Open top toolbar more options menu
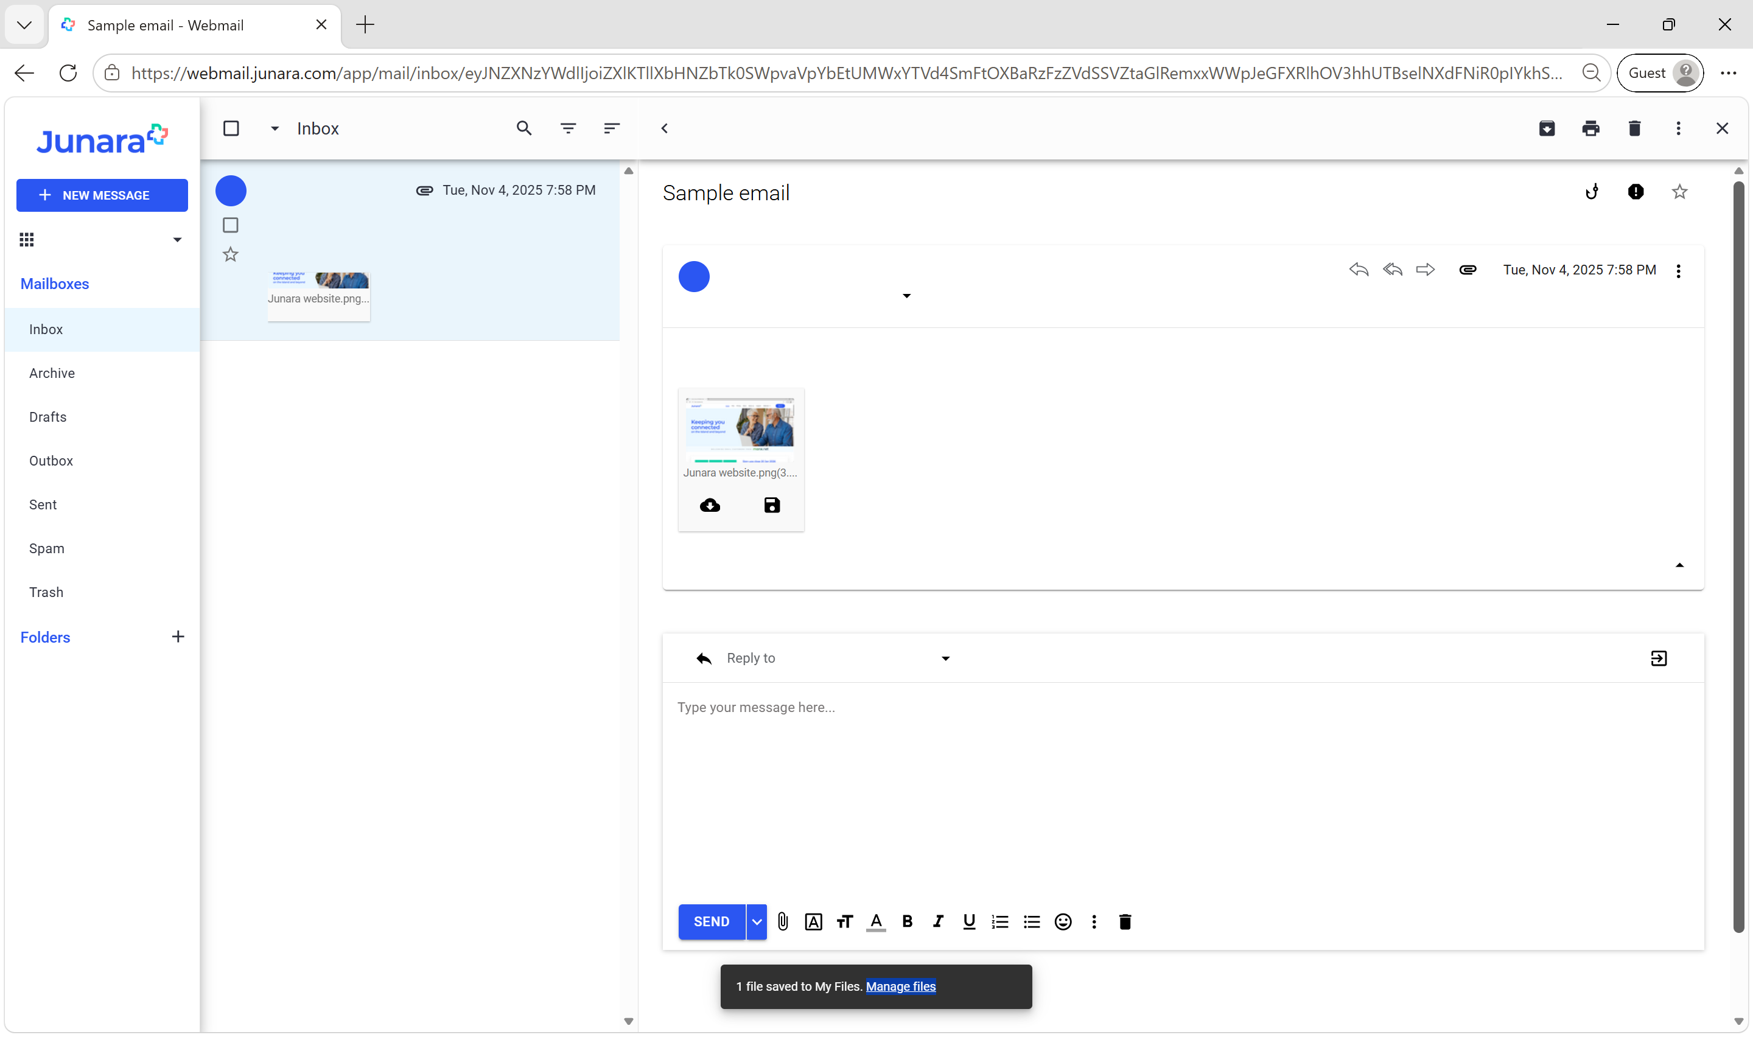This screenshot has width=1753, height=1037. (x=1678, y=128)
